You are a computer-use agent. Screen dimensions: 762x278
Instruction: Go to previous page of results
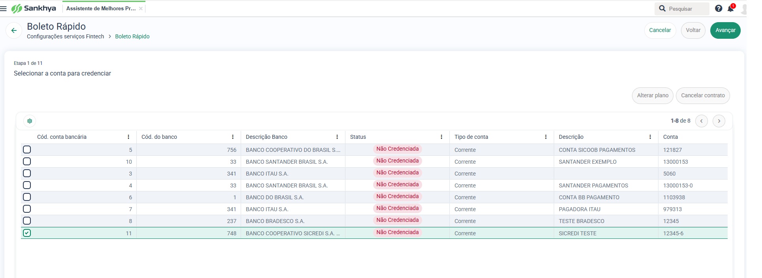(x=702, y=121)
